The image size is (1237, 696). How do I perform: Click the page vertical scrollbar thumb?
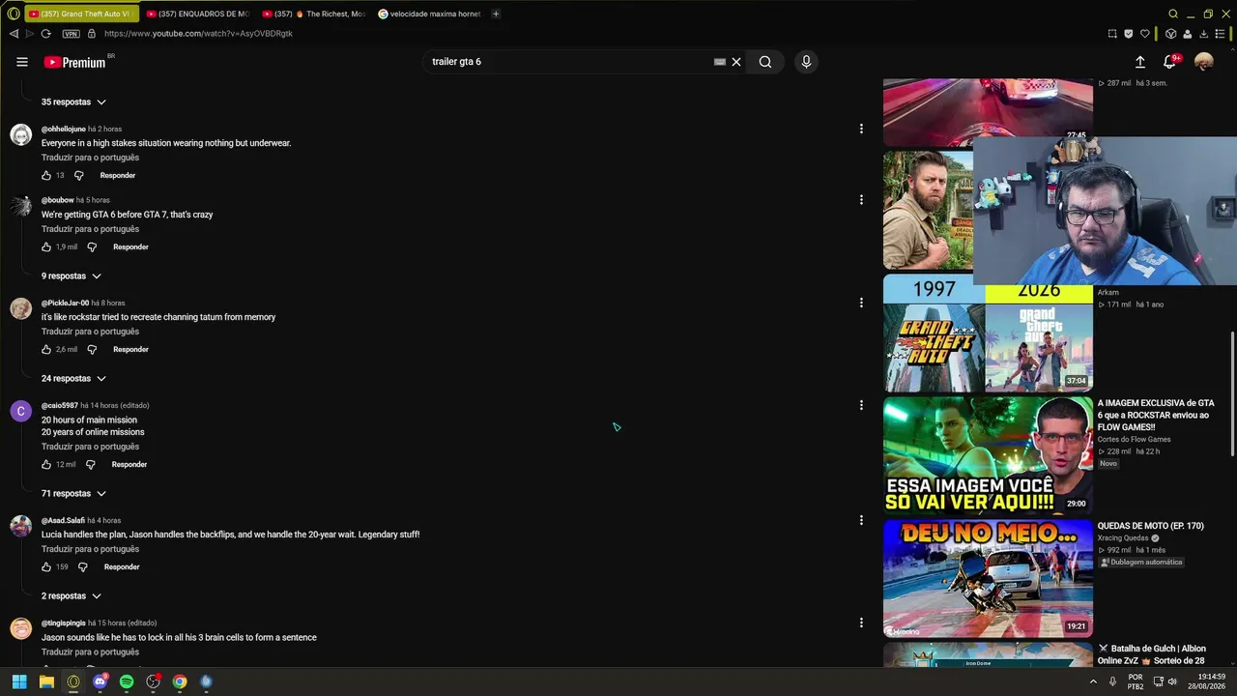coord(1232,393)
